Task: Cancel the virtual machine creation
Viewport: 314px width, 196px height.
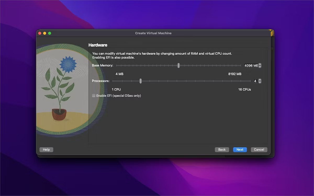Action: pos(259,149)
